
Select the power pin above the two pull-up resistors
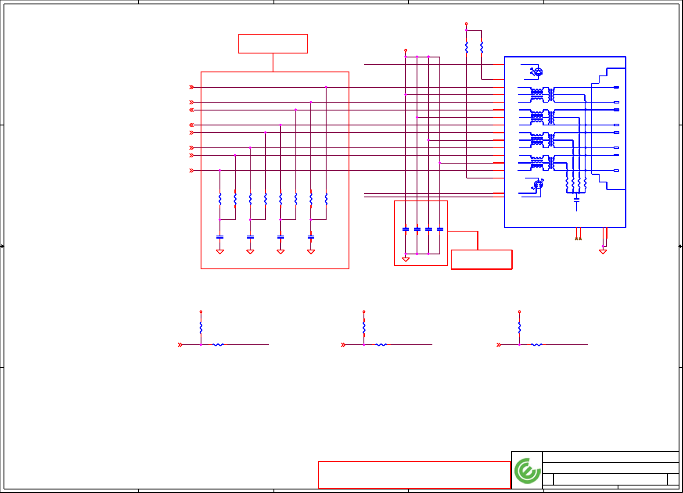coord(466,24)
